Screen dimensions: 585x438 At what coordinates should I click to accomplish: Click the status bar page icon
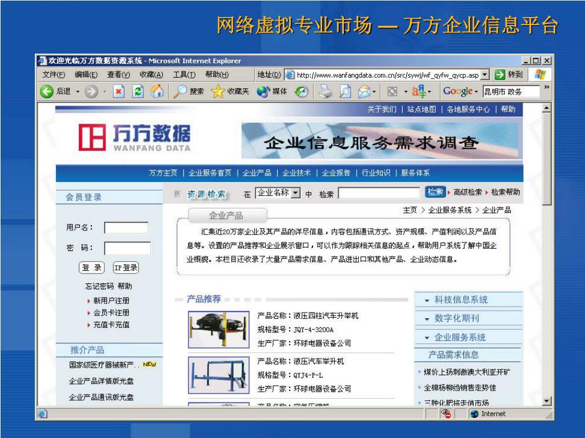pyautogui.click(x=42, y=414)
